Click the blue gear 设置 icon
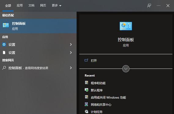 tap(4, 44)
